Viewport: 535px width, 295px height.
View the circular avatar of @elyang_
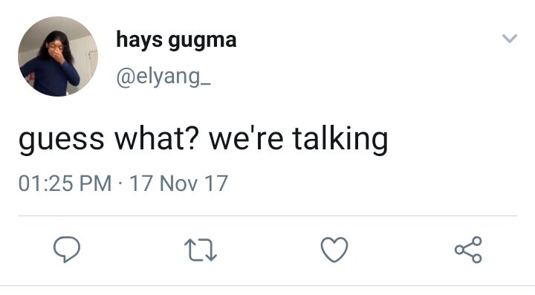tap(58, 56)
